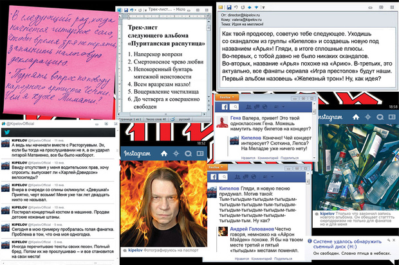Click the Redo icon in Word toolbar
The image size is (399, 265).
pos(140,10)
